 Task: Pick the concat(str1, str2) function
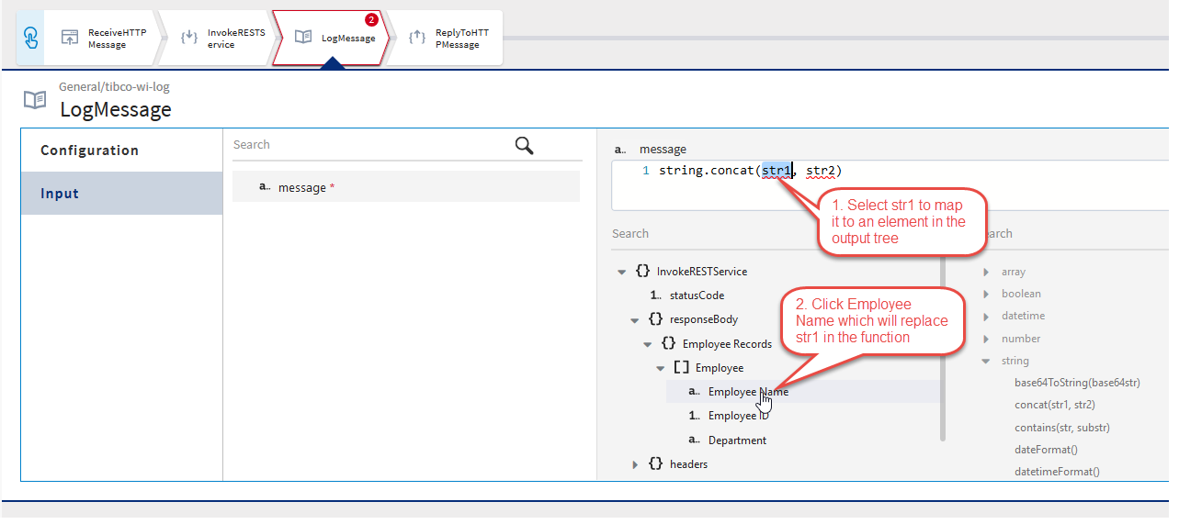(1053, 405)
